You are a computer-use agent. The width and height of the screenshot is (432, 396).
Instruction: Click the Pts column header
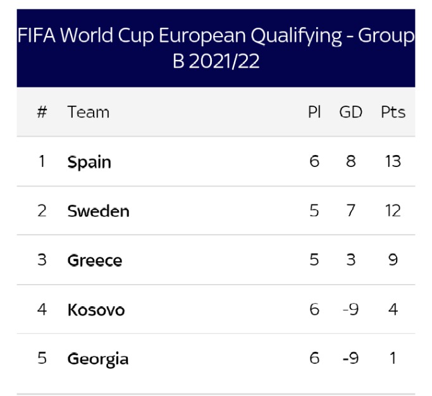click(x=393, y=112)
